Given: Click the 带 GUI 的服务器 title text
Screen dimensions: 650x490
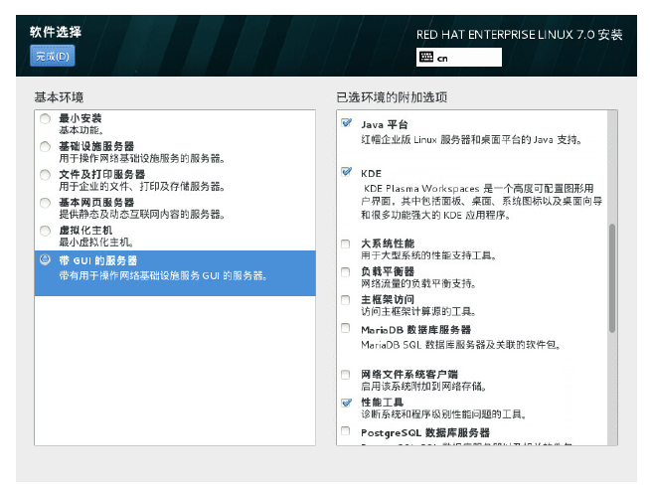Looking at the screenshot, I should (x=97, y=260).
